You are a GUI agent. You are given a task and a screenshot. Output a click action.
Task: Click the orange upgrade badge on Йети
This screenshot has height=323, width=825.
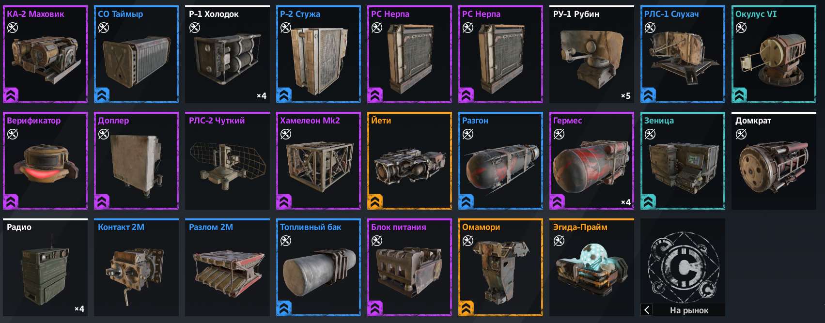point(375,201)
